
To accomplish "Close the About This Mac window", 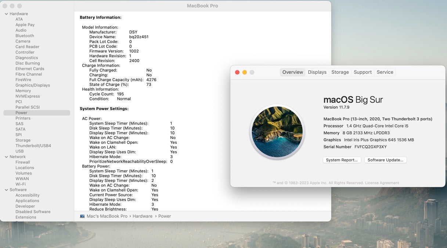I will click(x=237, y=72).
